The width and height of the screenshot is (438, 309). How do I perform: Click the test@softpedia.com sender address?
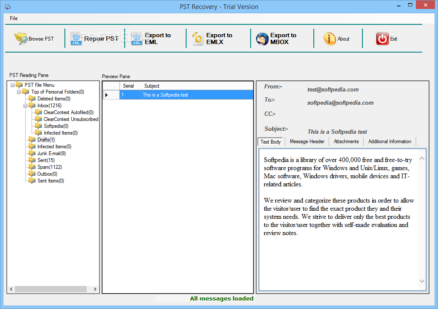click(333, 89)
